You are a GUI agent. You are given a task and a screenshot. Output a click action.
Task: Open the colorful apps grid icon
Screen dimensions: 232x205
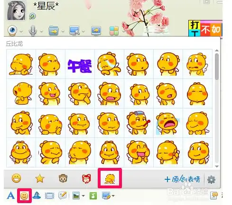[x=114, y=31]
